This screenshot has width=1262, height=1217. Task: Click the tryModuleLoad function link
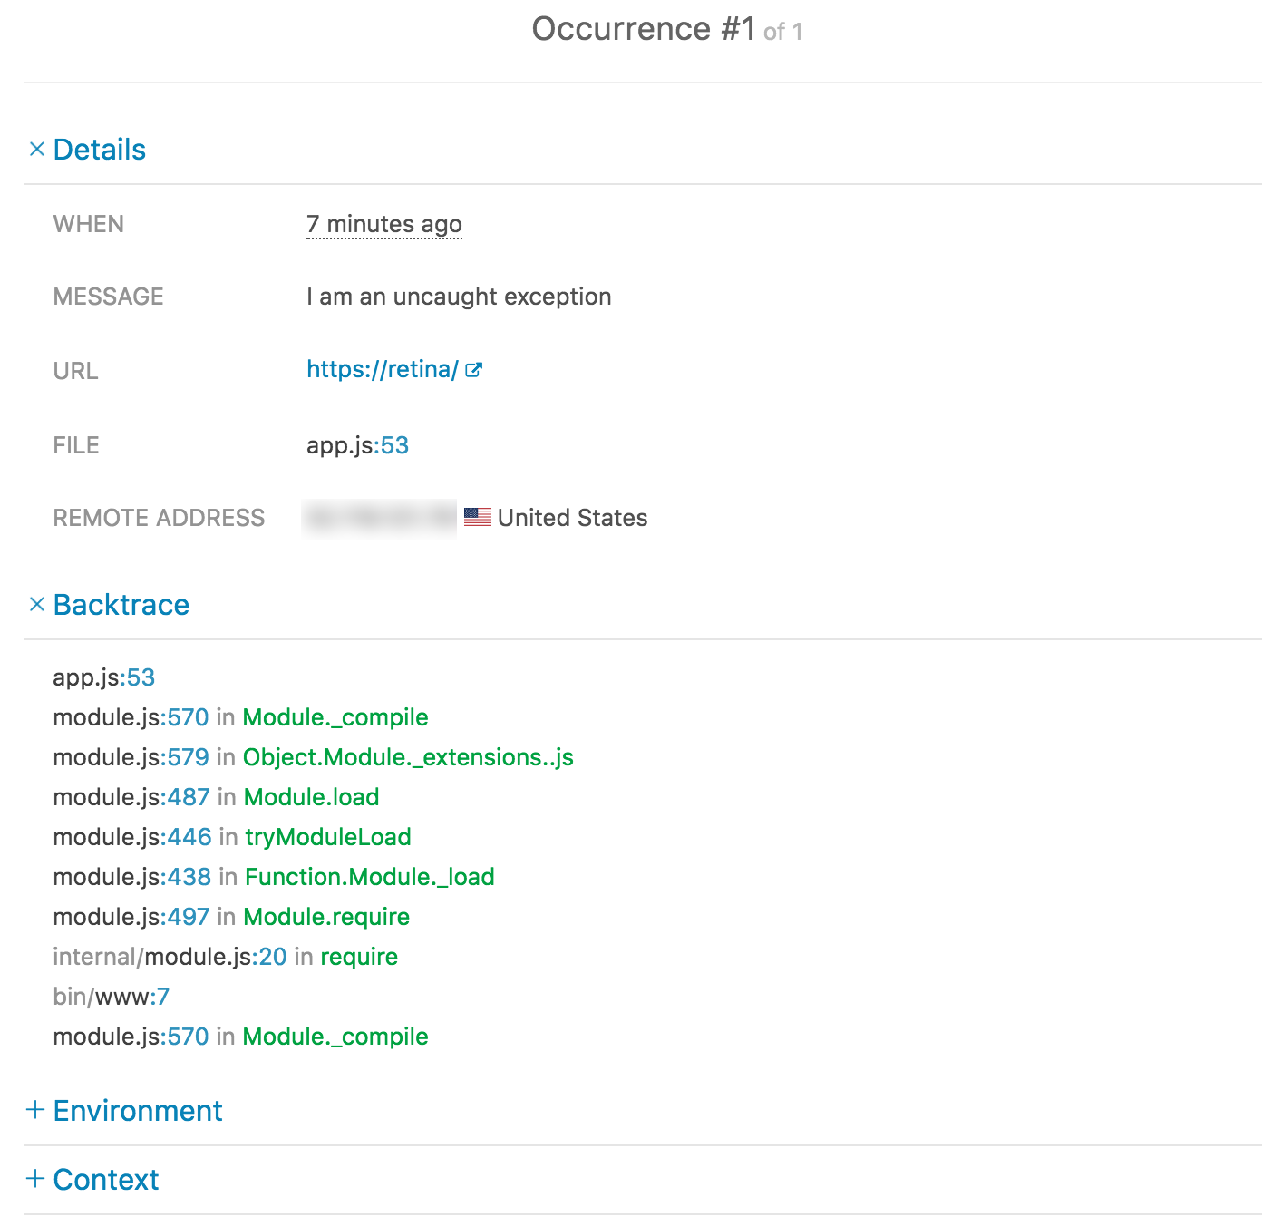click(x=327, y=836)
